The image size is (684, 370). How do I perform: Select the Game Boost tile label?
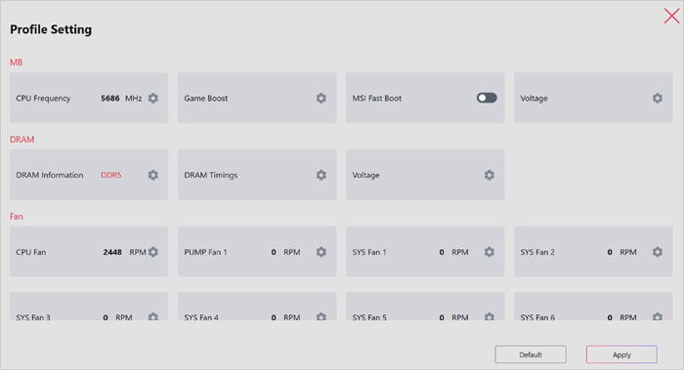click(x=206, y=99)
